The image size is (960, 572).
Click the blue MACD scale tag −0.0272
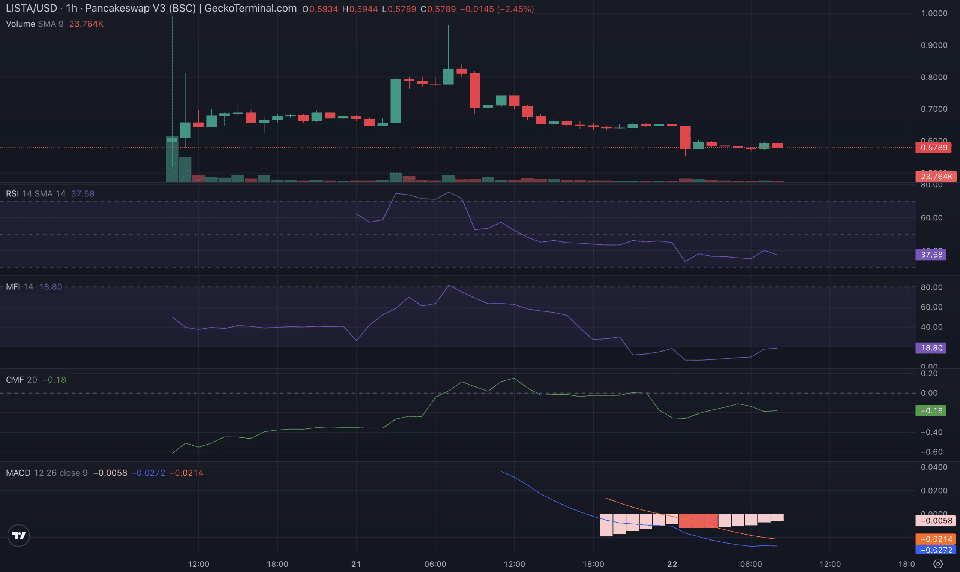(936, 550)
